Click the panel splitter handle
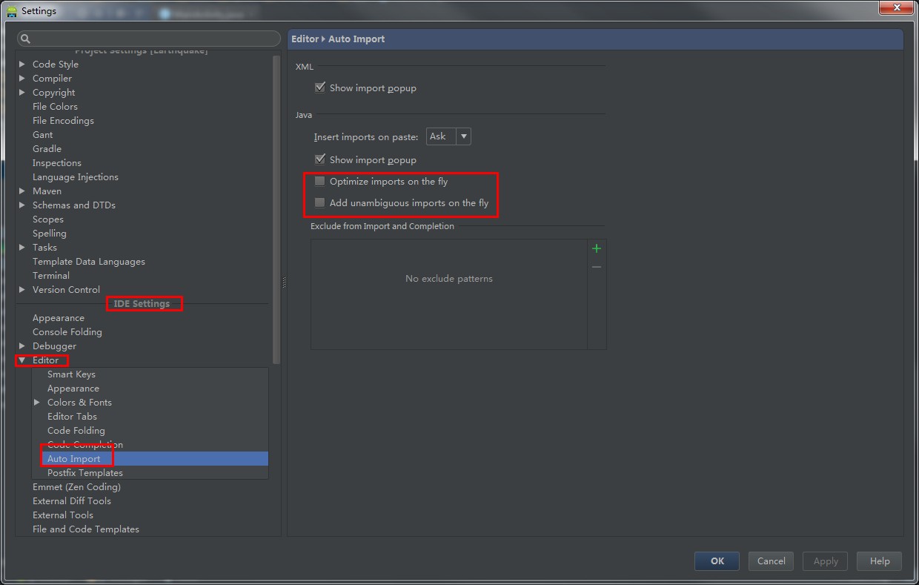This screenshot has width=919, height=585. click(x=284, y=282)
